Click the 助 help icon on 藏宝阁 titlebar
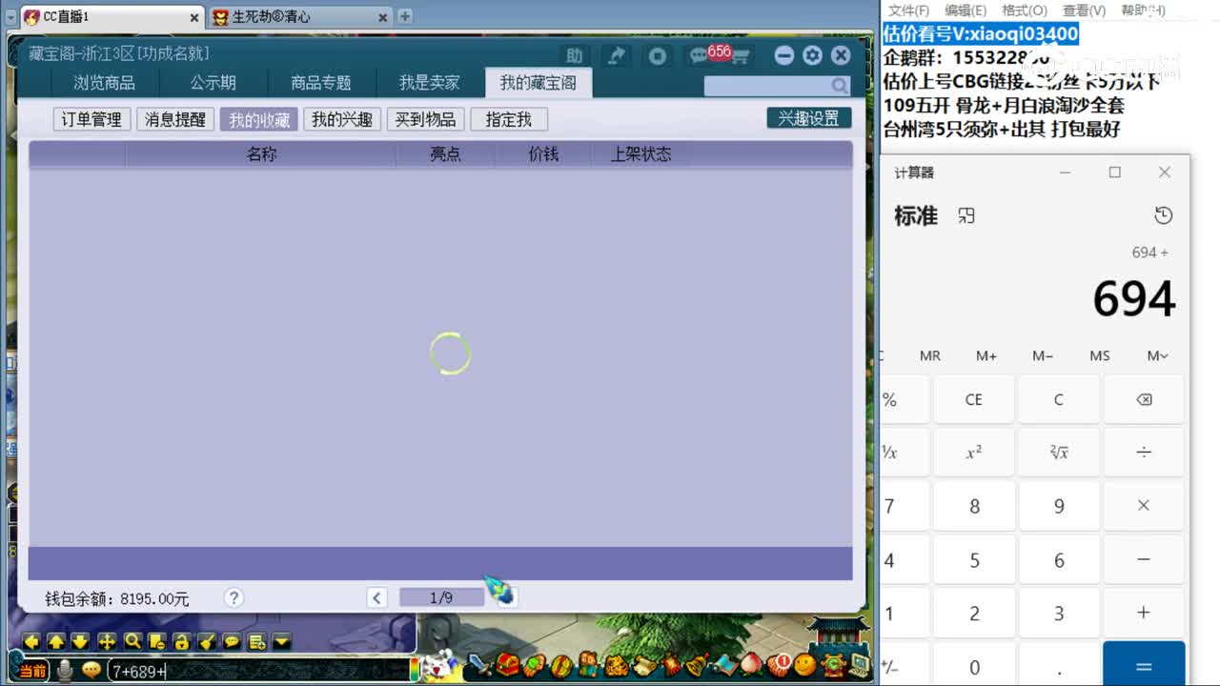The height and width of the screenshot is (686, 1220). (575, 55)
